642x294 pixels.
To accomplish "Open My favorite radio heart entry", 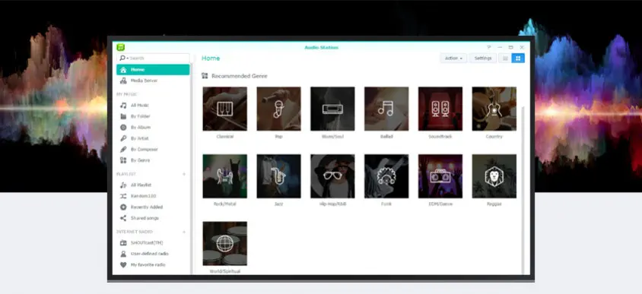I will click(153, 264).
